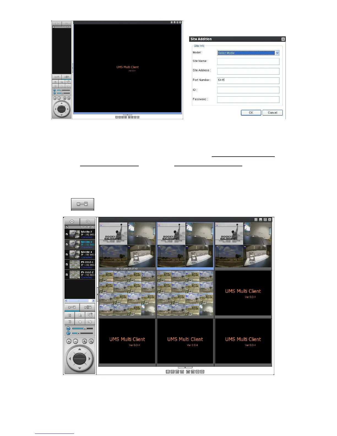Click the round minus button above the PTZ pad

click(75, 341)
